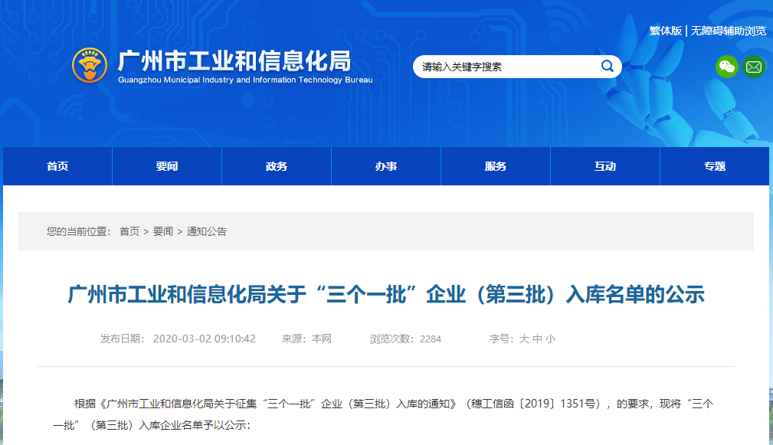Set font size to 大
The width and height of the screenshot is (773, 445).
point(524,339)
